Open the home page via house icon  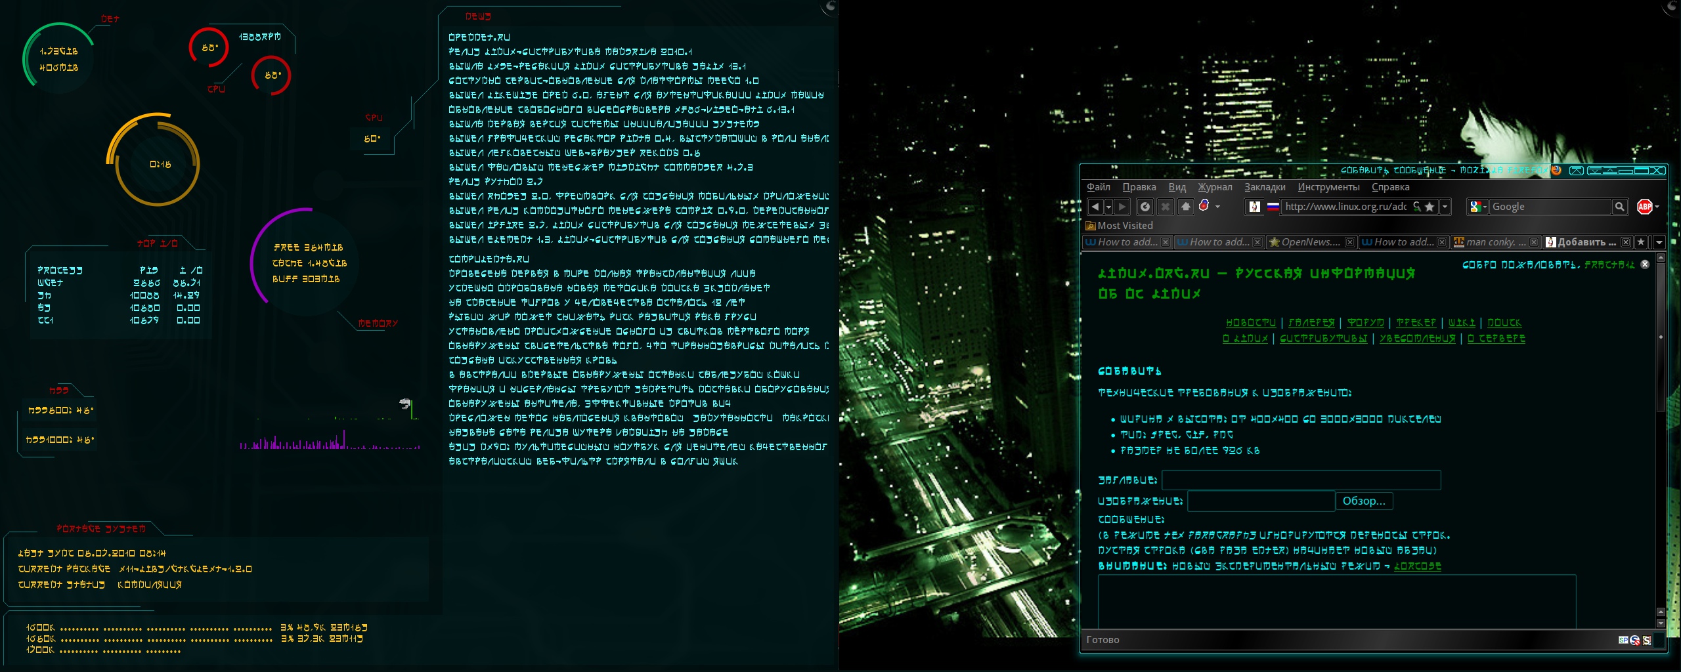[x=1186, y=207]
